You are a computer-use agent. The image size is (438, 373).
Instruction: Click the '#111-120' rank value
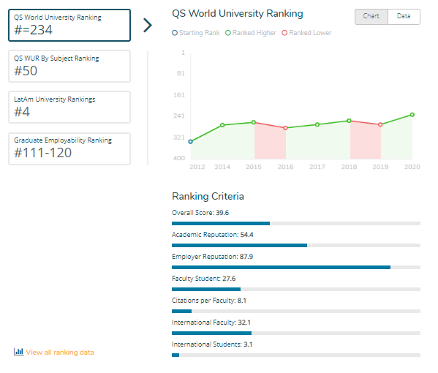tap(42, 153)
